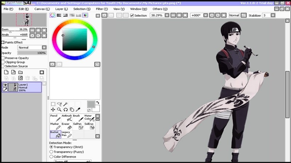Image resolution: width=291 pixels, height=163 pixels.
Task: Create a new linework layer
Action: point(13,72)
